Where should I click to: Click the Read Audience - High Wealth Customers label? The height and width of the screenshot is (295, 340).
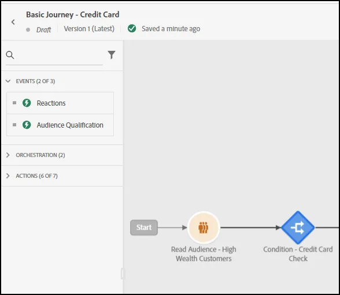204,254
